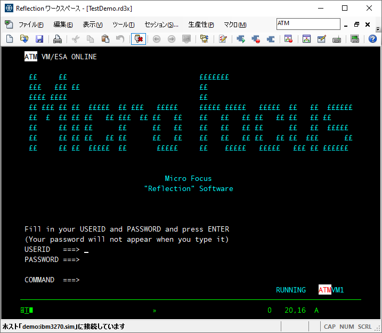Click the RUNNING status text
Screen dimensions: 382x333
[x=291, y=290]
